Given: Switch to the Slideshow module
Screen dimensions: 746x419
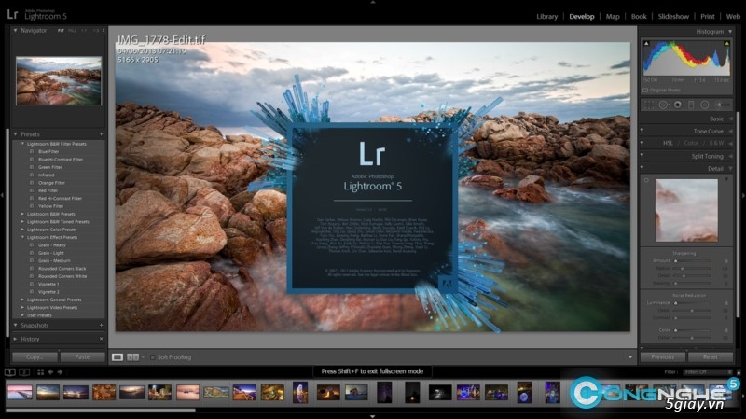Looking at the screenshot, I should click(673, 16).
